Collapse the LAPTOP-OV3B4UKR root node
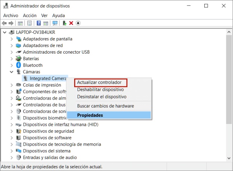 (x=5, y=32)
